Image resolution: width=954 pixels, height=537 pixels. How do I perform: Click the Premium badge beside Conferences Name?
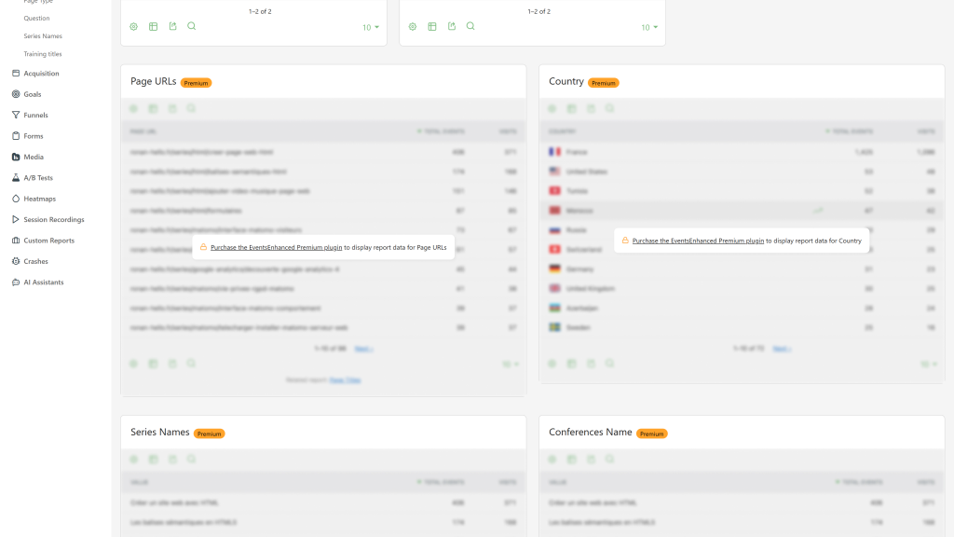point(651,434)
